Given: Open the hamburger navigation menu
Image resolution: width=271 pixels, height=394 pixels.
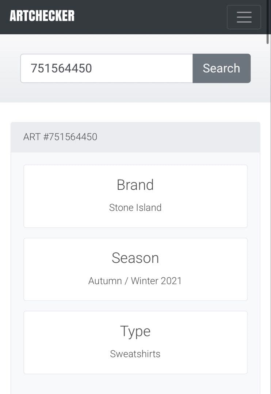Looking at the screenshot, I should point(244,17).
